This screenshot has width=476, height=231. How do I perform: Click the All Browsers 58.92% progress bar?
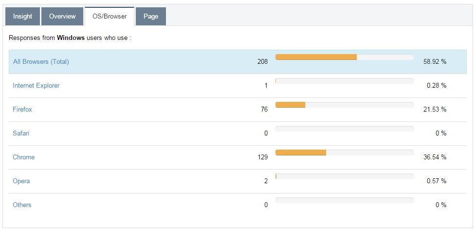pos(344,58)
